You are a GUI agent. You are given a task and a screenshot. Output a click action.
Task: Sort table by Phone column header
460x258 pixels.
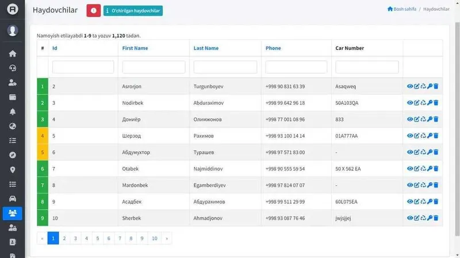(273, 48)
